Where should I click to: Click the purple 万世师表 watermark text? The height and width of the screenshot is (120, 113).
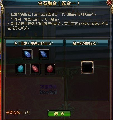point(48,87)
